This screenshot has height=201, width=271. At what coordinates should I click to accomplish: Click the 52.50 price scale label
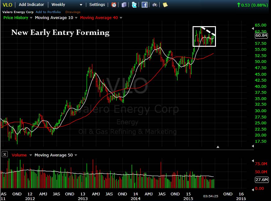261,56
